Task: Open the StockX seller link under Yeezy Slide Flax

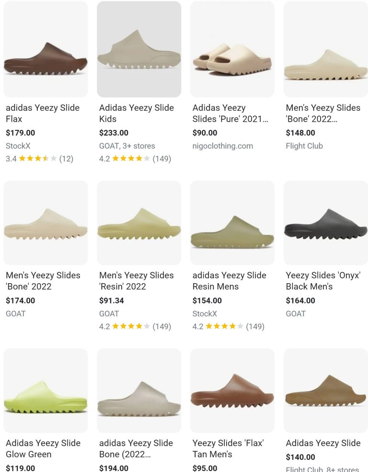Action: (x=17, y=146)
